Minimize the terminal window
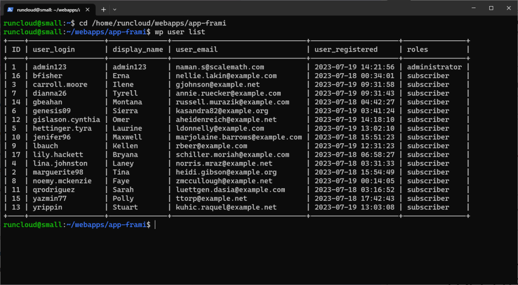Screen dimensions: 518x285 coord(473,8)
